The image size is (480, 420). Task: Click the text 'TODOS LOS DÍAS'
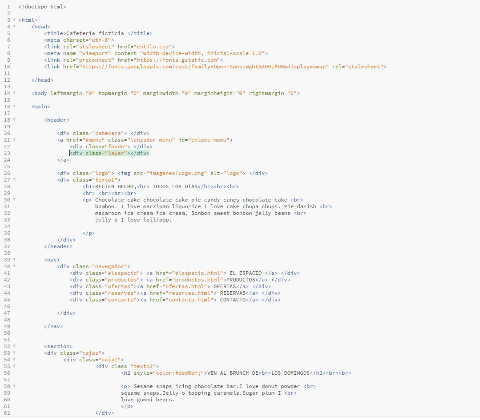(x=175, y=186)
